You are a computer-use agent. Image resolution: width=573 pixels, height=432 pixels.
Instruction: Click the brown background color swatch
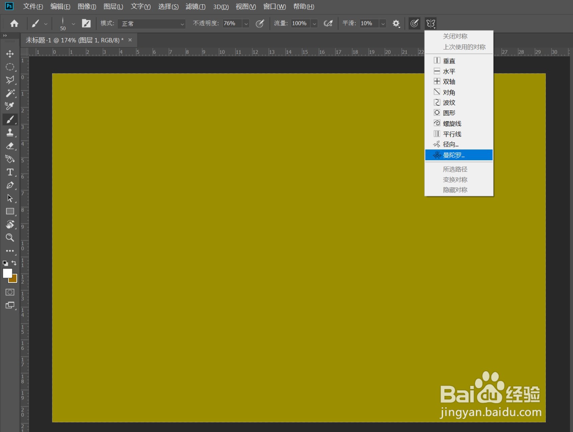tap(14, 279)
